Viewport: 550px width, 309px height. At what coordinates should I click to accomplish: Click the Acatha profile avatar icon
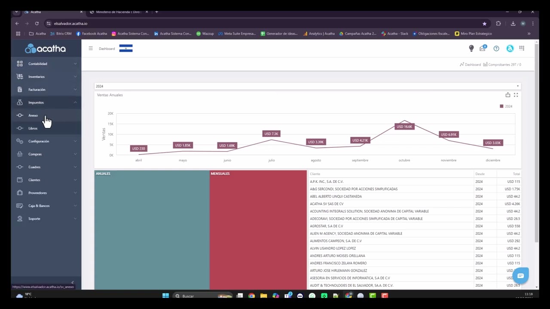[510, 48]
